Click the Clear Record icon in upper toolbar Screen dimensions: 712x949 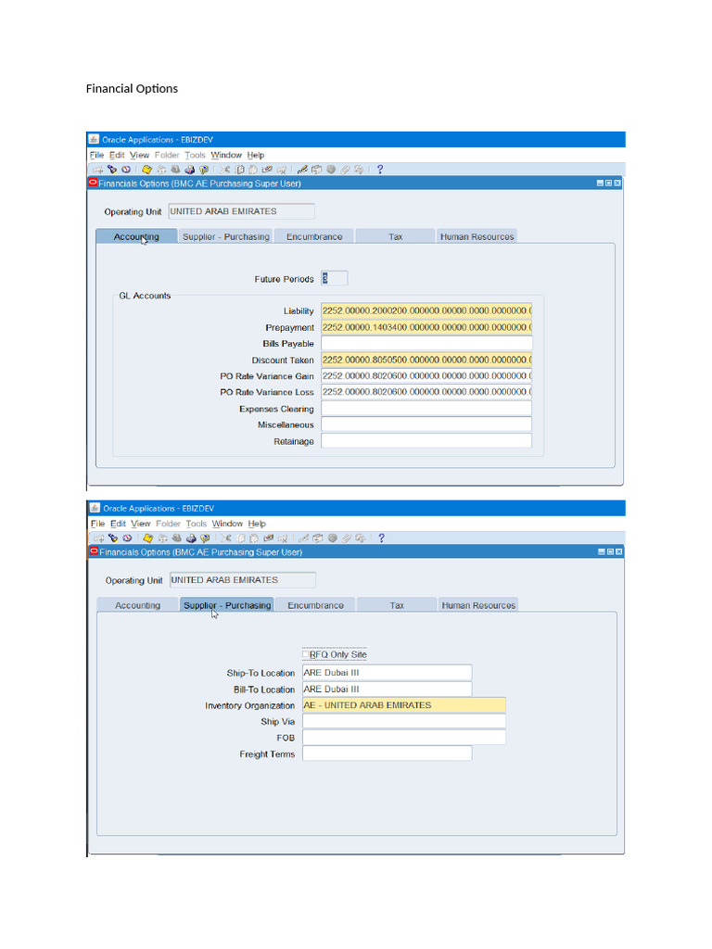(267, 170)
